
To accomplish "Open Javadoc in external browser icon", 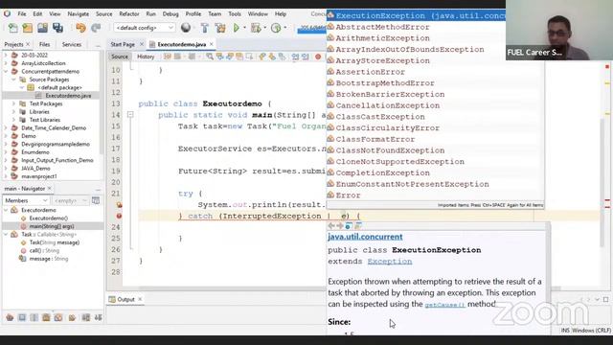I will coord(349,226).
